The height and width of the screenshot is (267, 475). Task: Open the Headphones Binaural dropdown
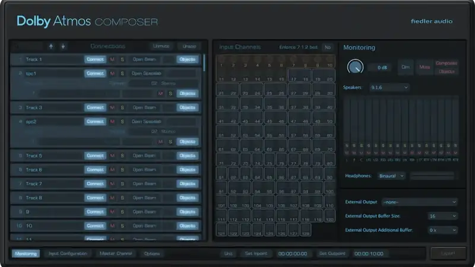tap(391, 176)
